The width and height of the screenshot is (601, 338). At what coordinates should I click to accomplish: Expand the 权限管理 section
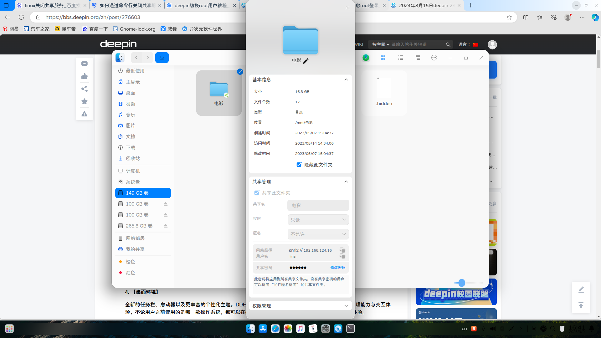coord(346,306)
